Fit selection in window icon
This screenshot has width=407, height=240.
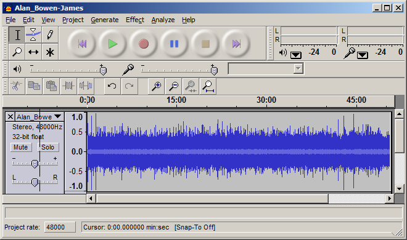(191, 86)
